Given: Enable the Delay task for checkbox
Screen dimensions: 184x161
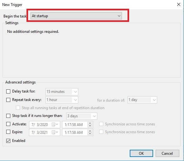Looking at the screenshot, I should 8,91.
